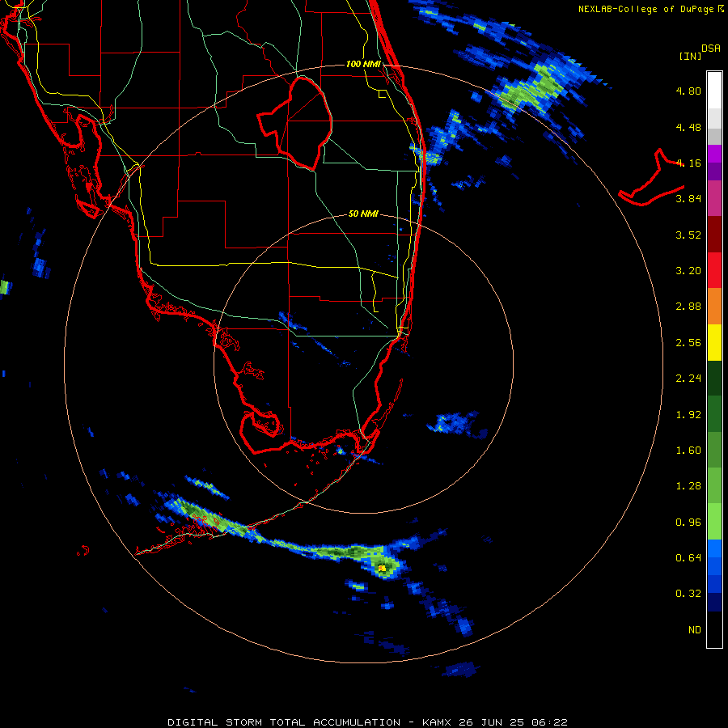Screen dimensions: 728x728
Task: Click the DIGITAL STORM TOTAL ACCUMULATION caption
Action: pyautogui.click(x=284, y=722)
